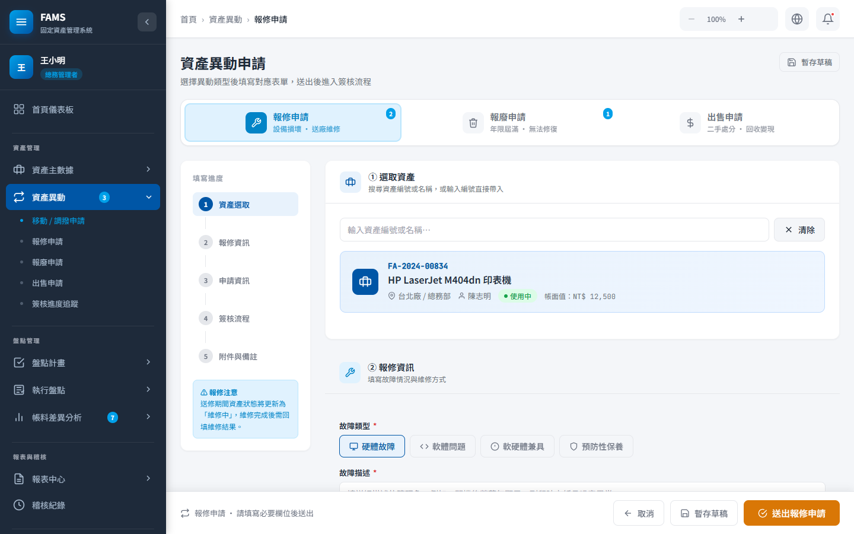Click the asset number search field
The height and width of the screenshot is (534, 854).
pyautogui.click(x=554, y=230)
